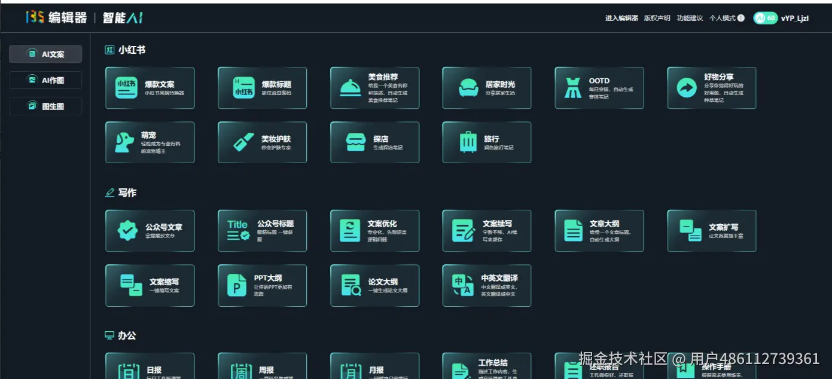
Task: Select the 居家时光 sofa icon
Action: pos(468,88)
